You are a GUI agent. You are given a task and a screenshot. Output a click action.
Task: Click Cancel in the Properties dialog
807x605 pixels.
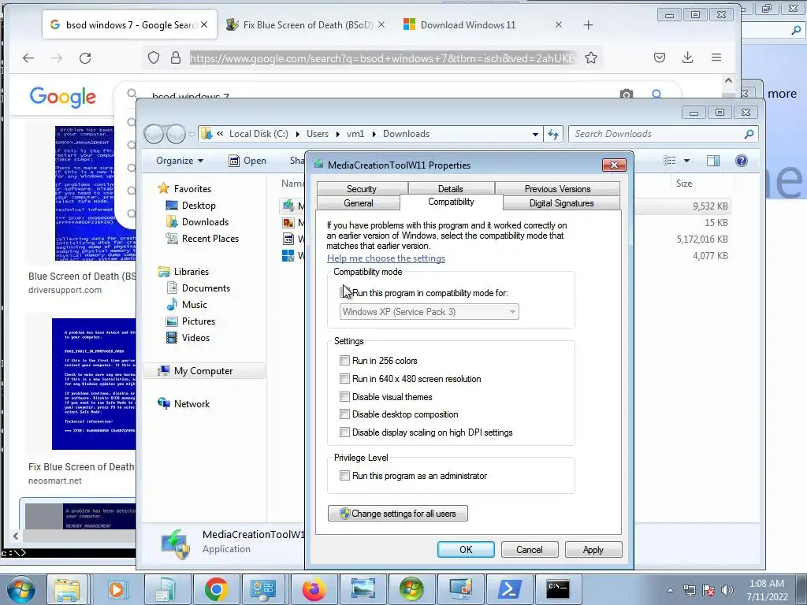click(530, 549)
